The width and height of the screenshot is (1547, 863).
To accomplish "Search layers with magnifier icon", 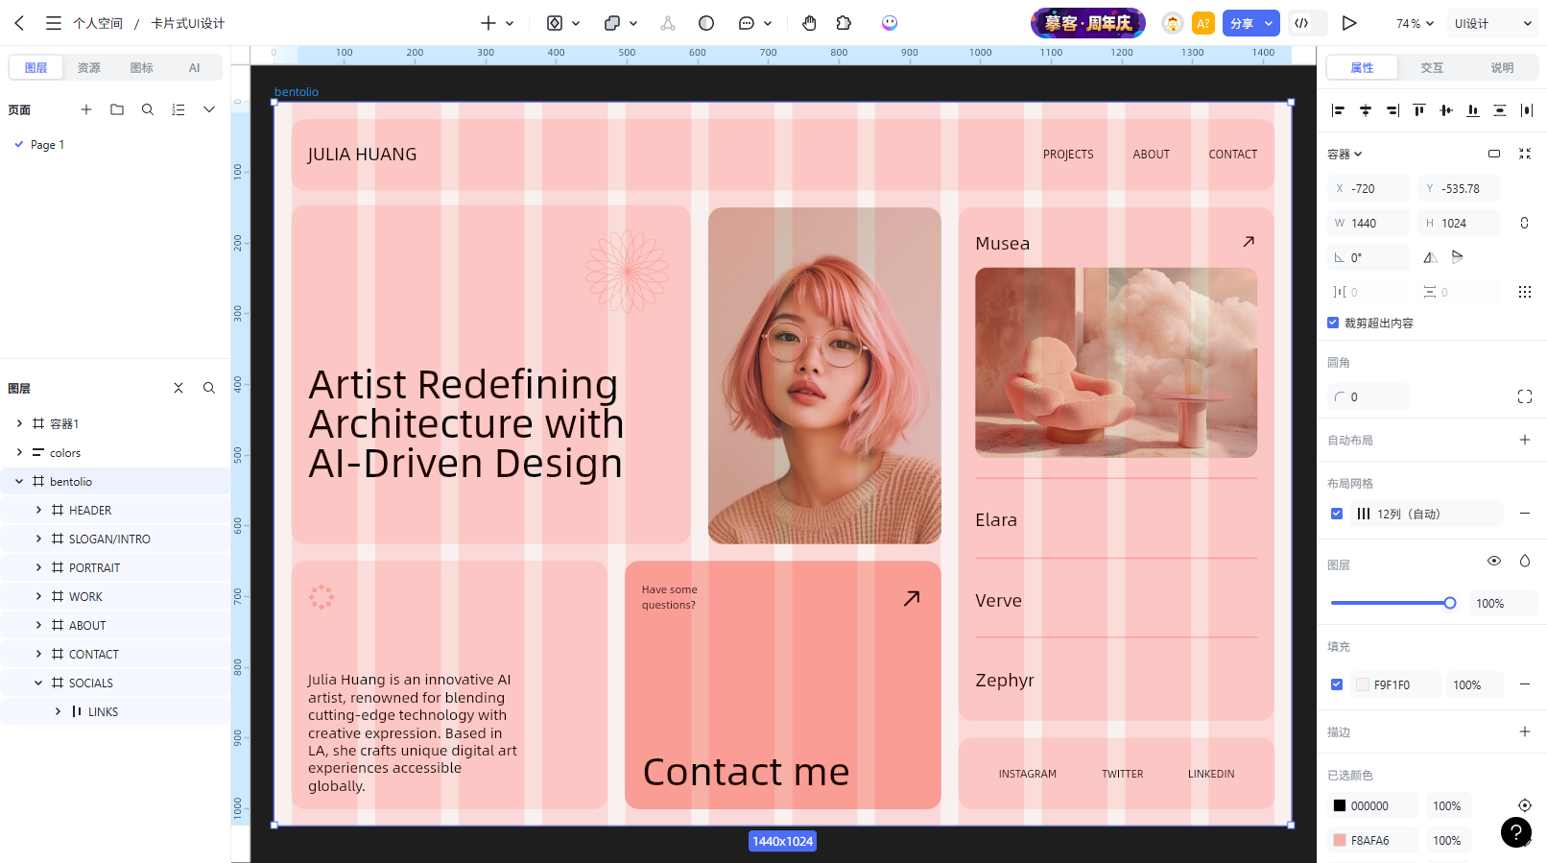I will click(x=209, y=388).
